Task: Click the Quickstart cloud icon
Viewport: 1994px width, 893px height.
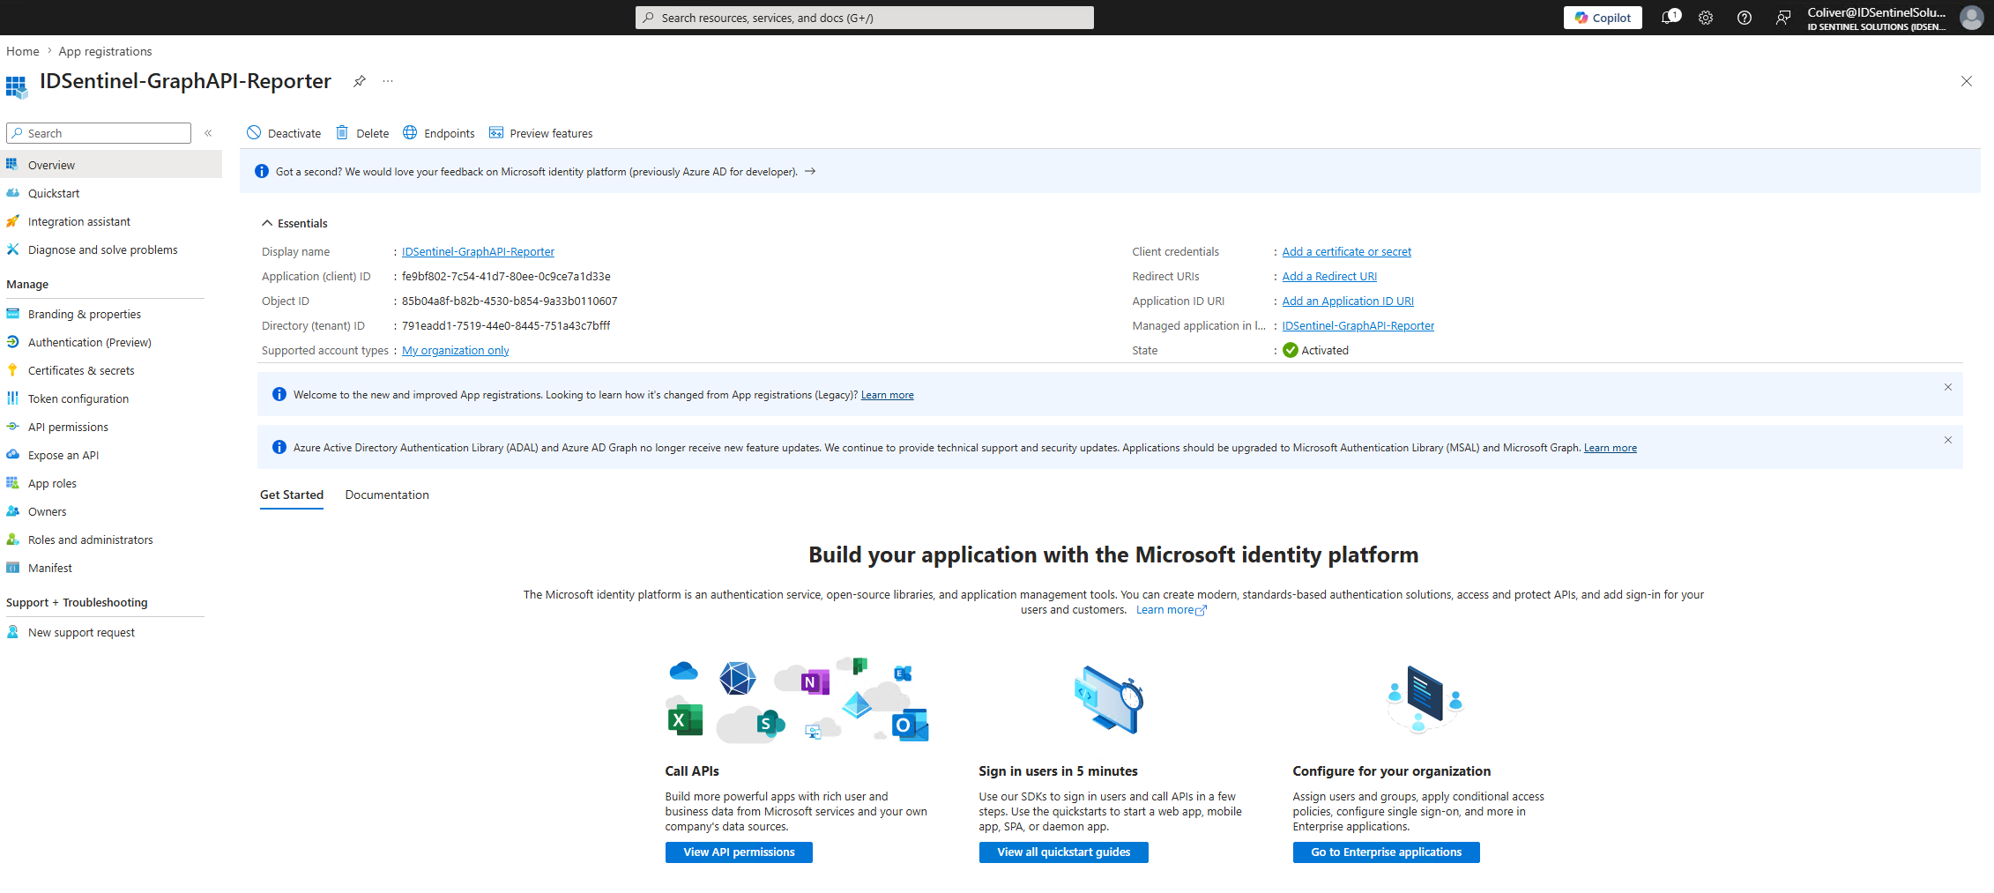Action: pyautogui.click(x=12, y=193)
